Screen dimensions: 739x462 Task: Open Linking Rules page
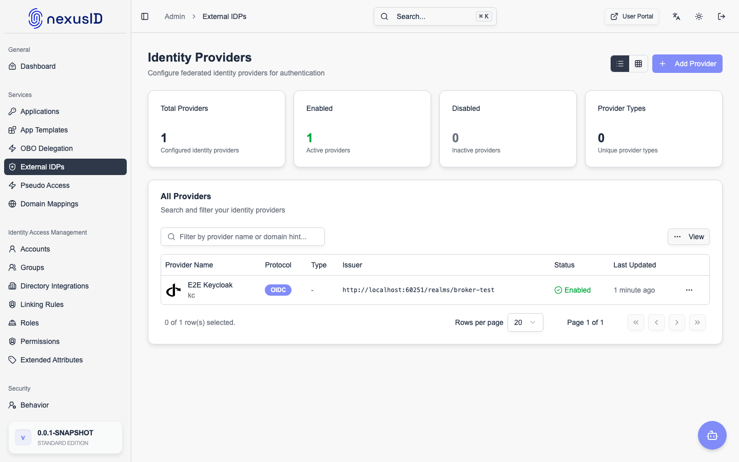[65, 304]
